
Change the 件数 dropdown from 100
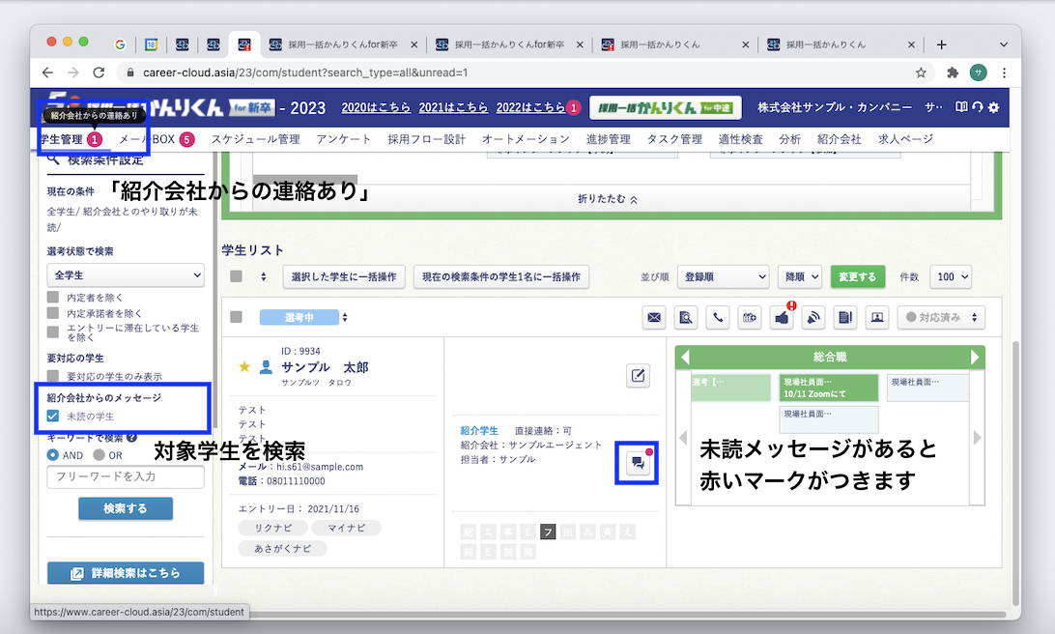950,276
